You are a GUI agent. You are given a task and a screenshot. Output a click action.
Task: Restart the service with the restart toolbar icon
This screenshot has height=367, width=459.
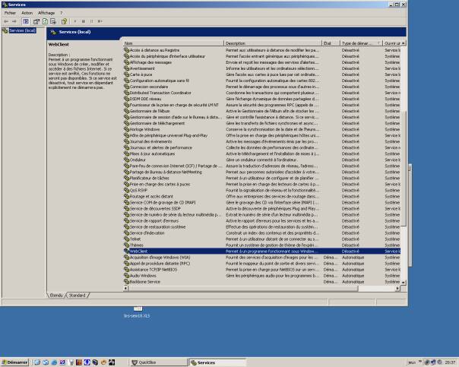100,21
